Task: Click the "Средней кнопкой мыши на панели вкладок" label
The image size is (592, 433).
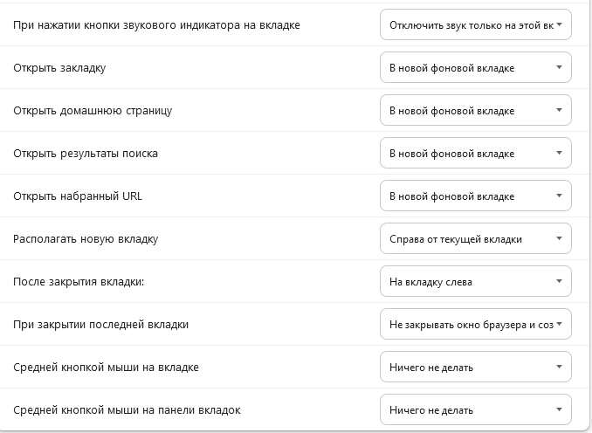Action: (x=127, y=410)
